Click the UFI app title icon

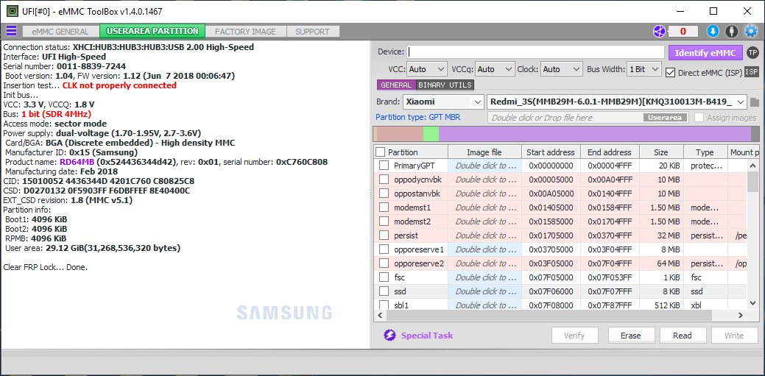coord(12,11)
